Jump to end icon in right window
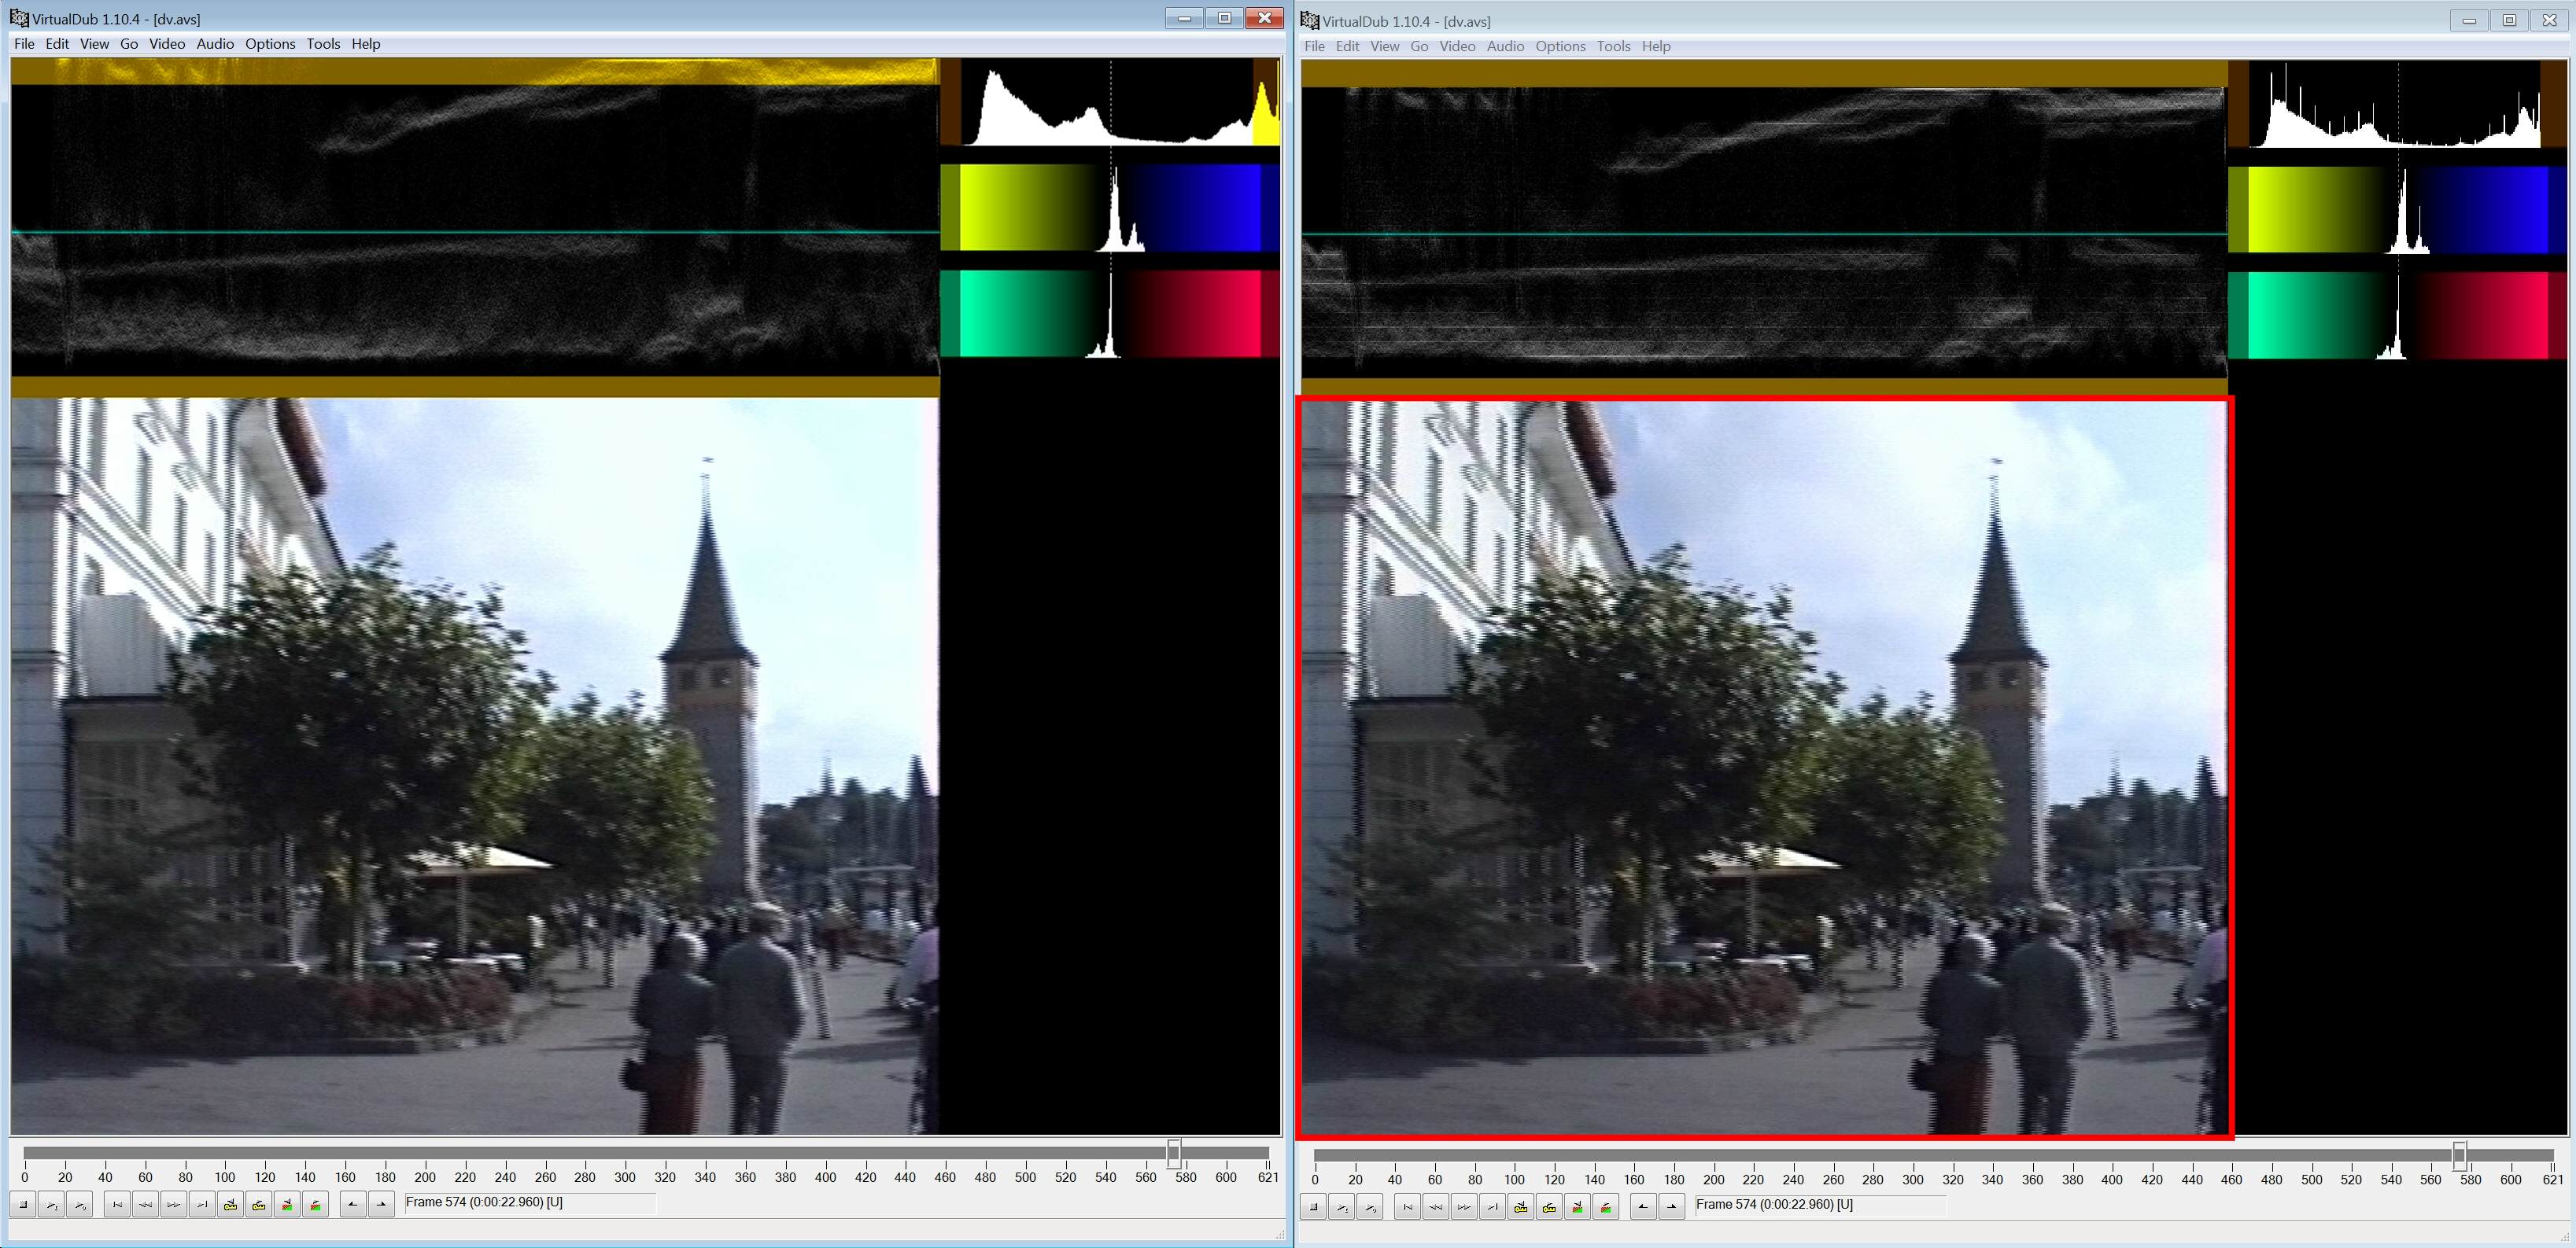Viewport: 2576px width, 1248px height. pyautogui.click(x=1492, y=1207)
